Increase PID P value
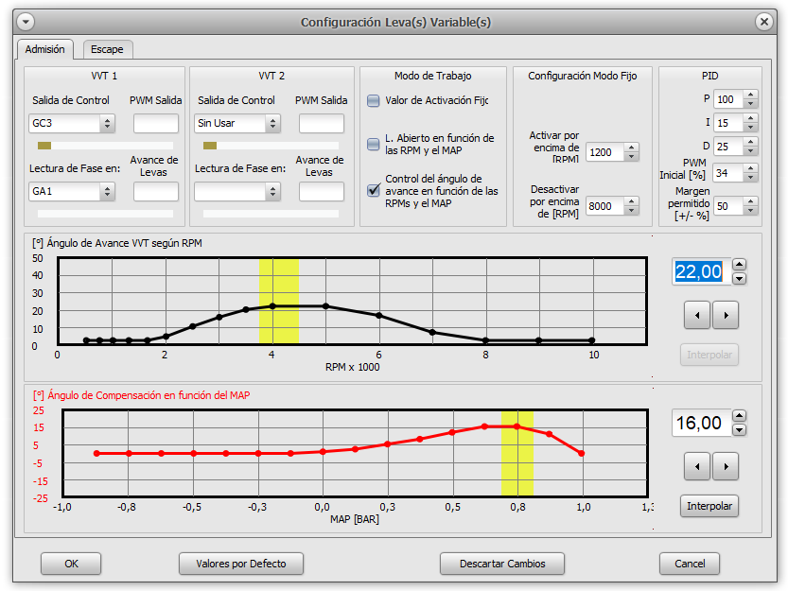This screenshot has width=788, height=591. 751,95
